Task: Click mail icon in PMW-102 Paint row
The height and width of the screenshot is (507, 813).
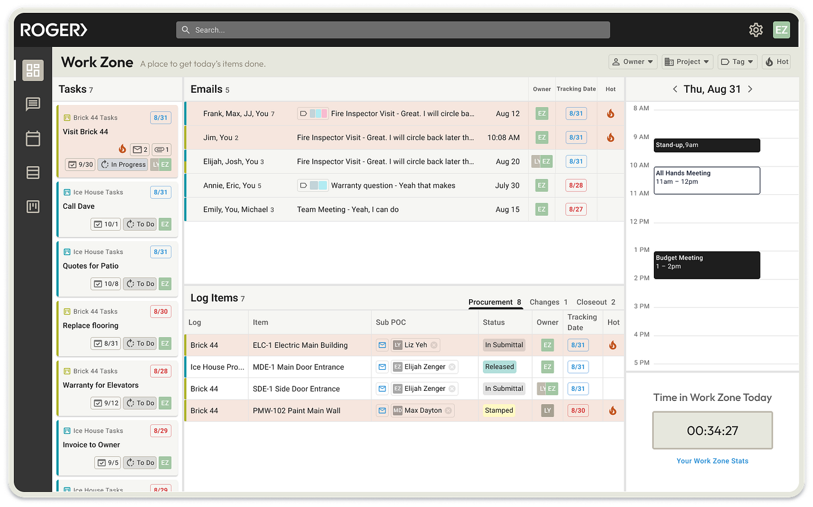Action: [382, 410]
